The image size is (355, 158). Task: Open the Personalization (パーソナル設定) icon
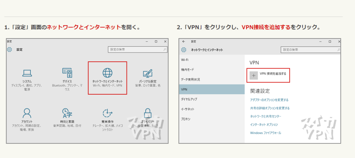coord(148,73)
